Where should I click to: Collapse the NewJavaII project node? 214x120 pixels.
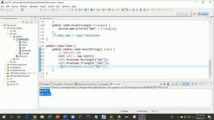click(2, 25)
